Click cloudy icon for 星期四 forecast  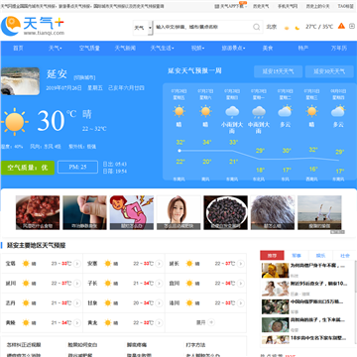(x=338, y=111)
